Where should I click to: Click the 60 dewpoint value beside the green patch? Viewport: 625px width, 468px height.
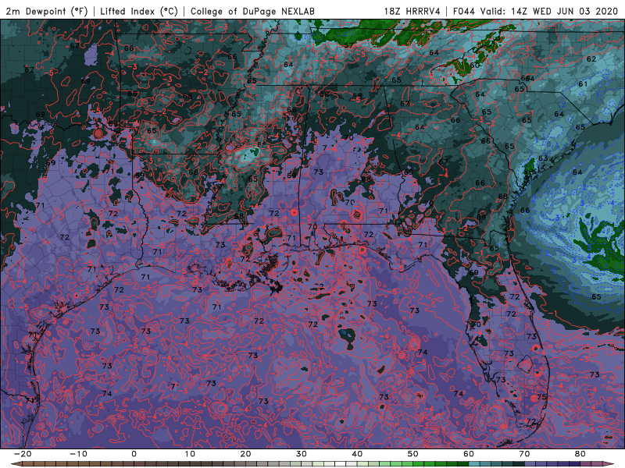click(x=474, y=65)
